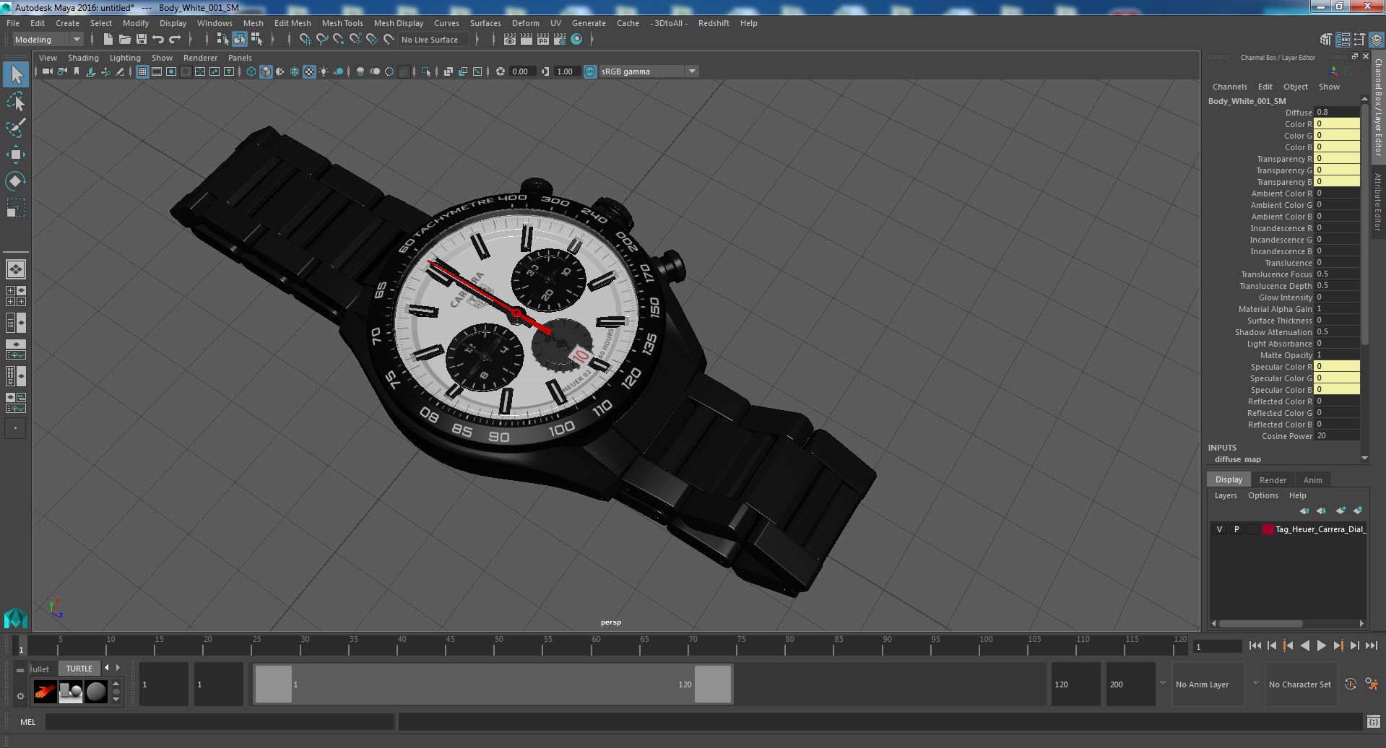Click move layer down icon
1386x748 pixels.
coord(1321,510)
